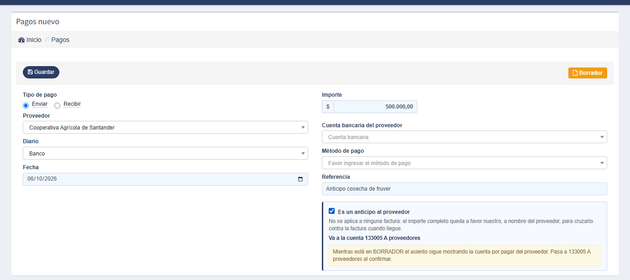Image resolution: width=630 pixels, height=280 pixels.
Task: Select the Recibir payment type
Action: click(x=58, y=106)
